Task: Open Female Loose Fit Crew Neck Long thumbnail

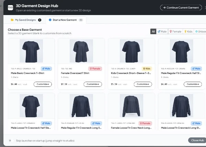Action: [131, 106]
